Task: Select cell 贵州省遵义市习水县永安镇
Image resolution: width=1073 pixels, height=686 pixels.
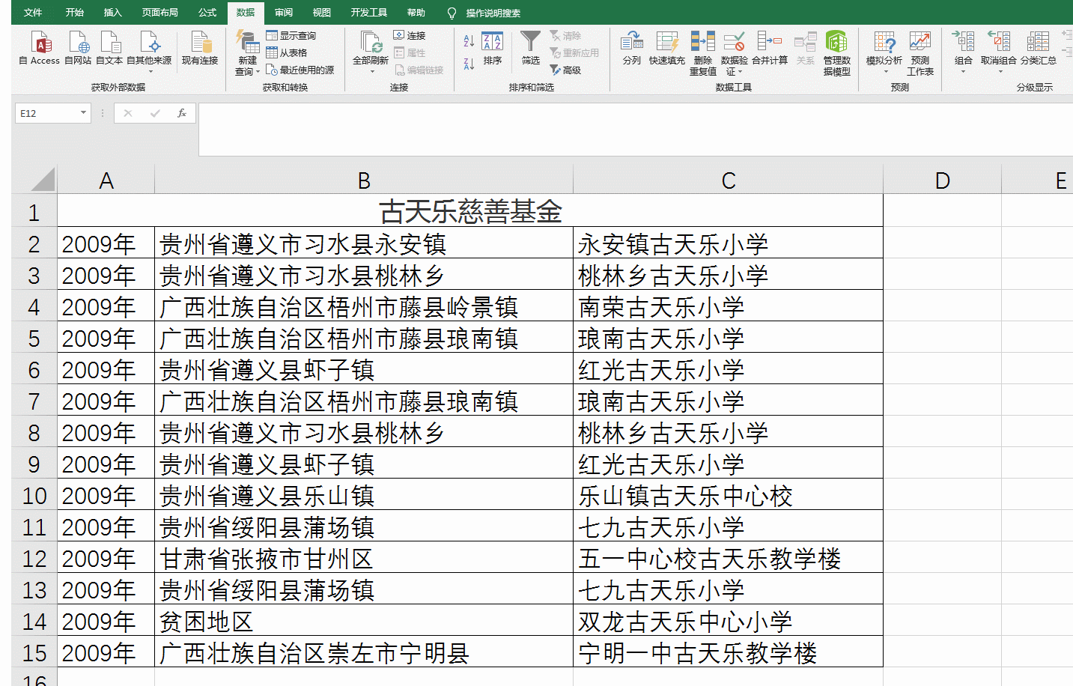Action: click(364, 243)
